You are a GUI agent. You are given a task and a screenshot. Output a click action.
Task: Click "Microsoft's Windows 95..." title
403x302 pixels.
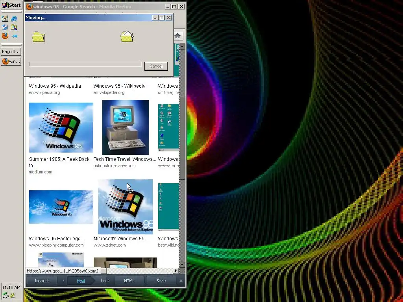pyautogui.click(x=120, y=239)
